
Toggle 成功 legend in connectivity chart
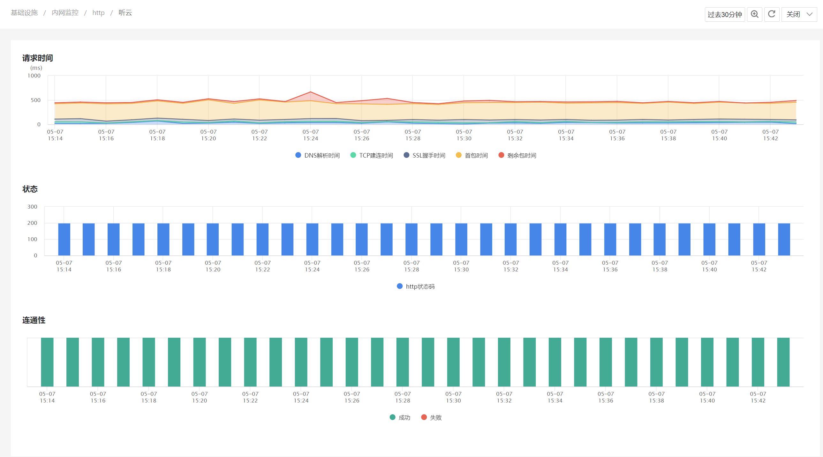(400, 417)
